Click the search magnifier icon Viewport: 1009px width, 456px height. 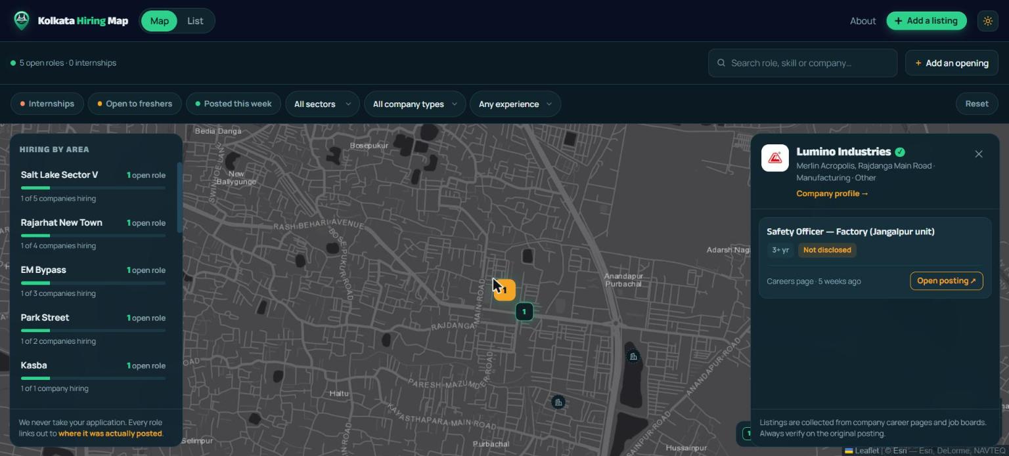click(721, 63)
